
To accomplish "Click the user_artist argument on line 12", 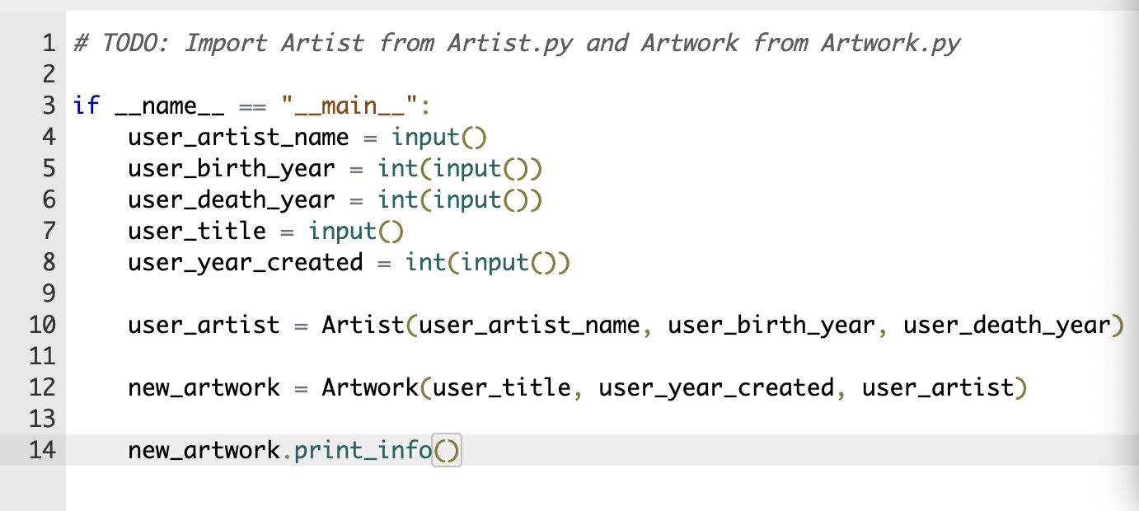I will (940, 387).
